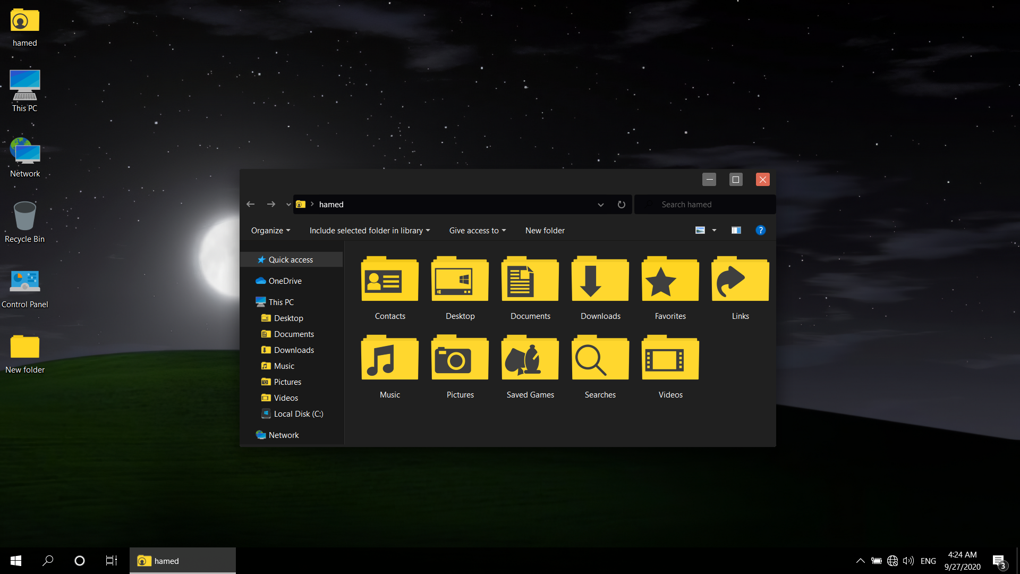The width and height of the screenshot is (1020, 574).
Task: Click the New folder button
Action: [x=545, y=231]
